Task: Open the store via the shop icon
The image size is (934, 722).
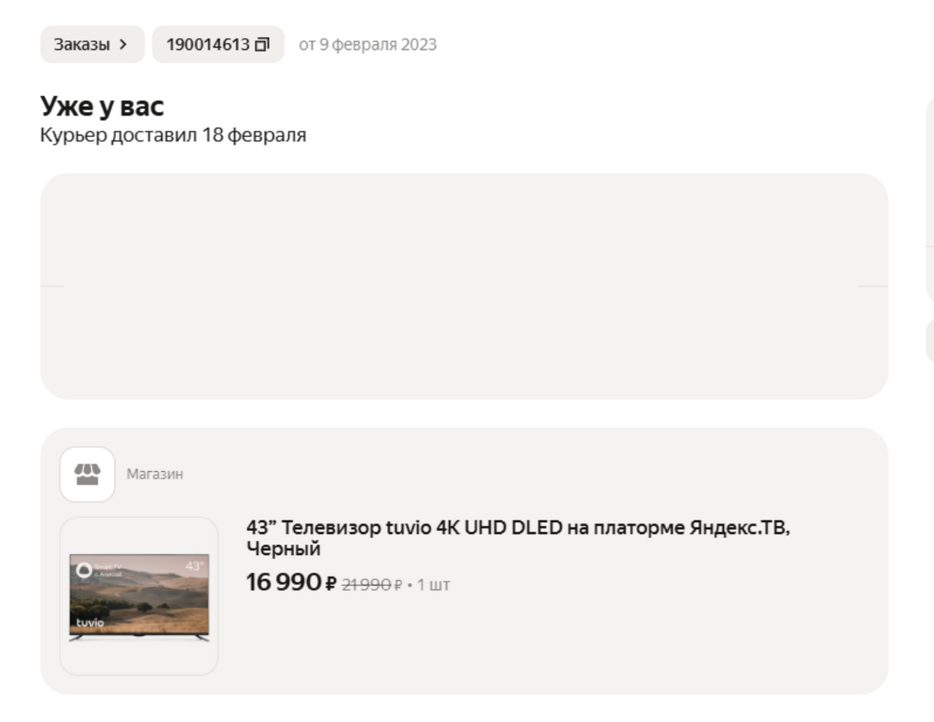Action: point(87,474)
